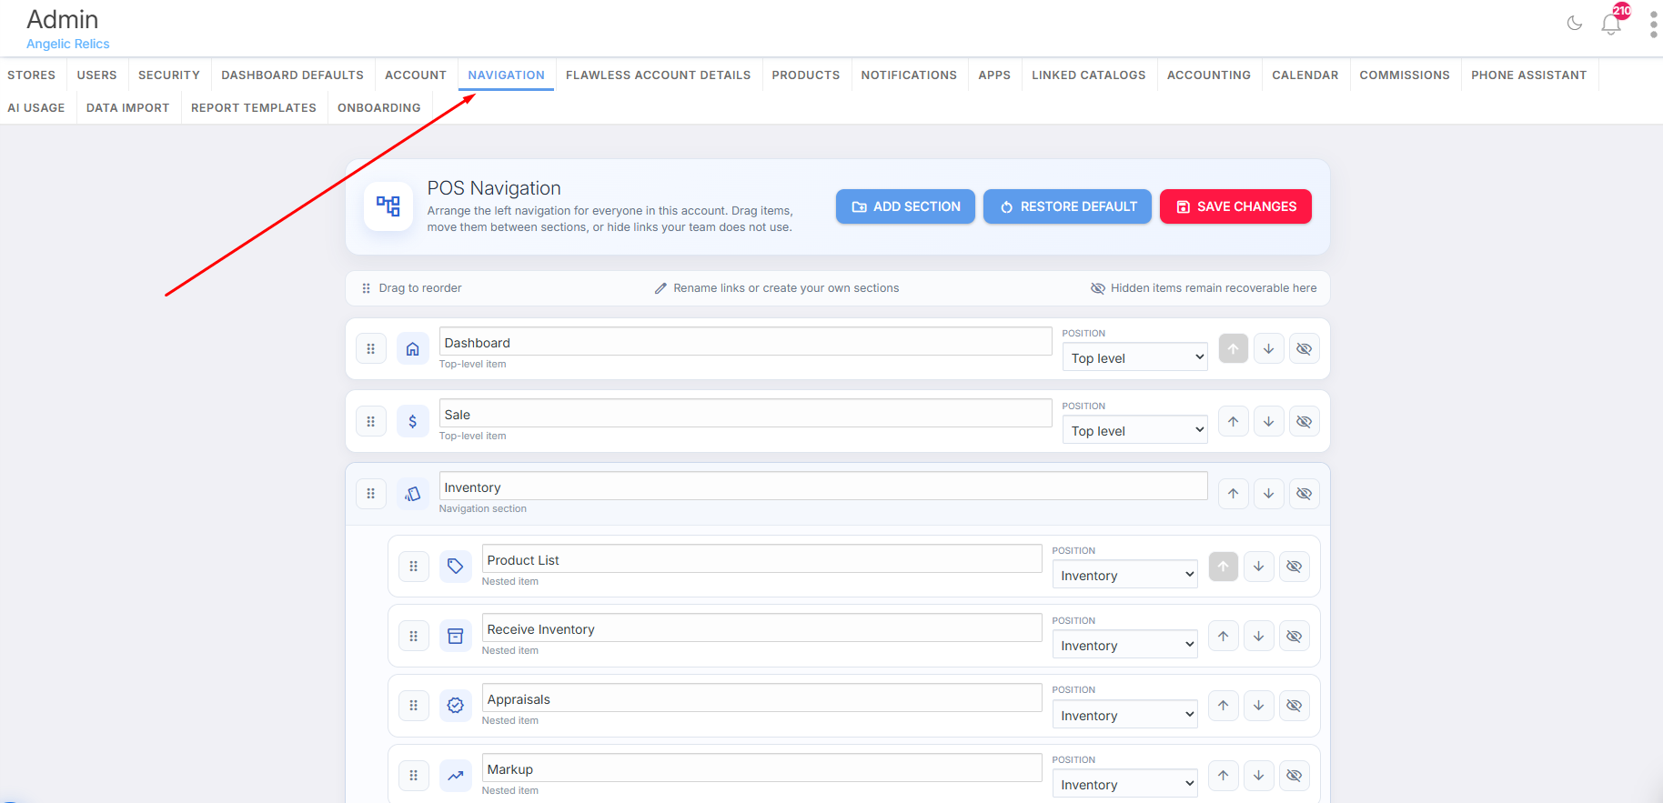Click the Receive Inventory box icon
Image resolution: width=1663 pixels, height=803 pixels.
point(456,637)
